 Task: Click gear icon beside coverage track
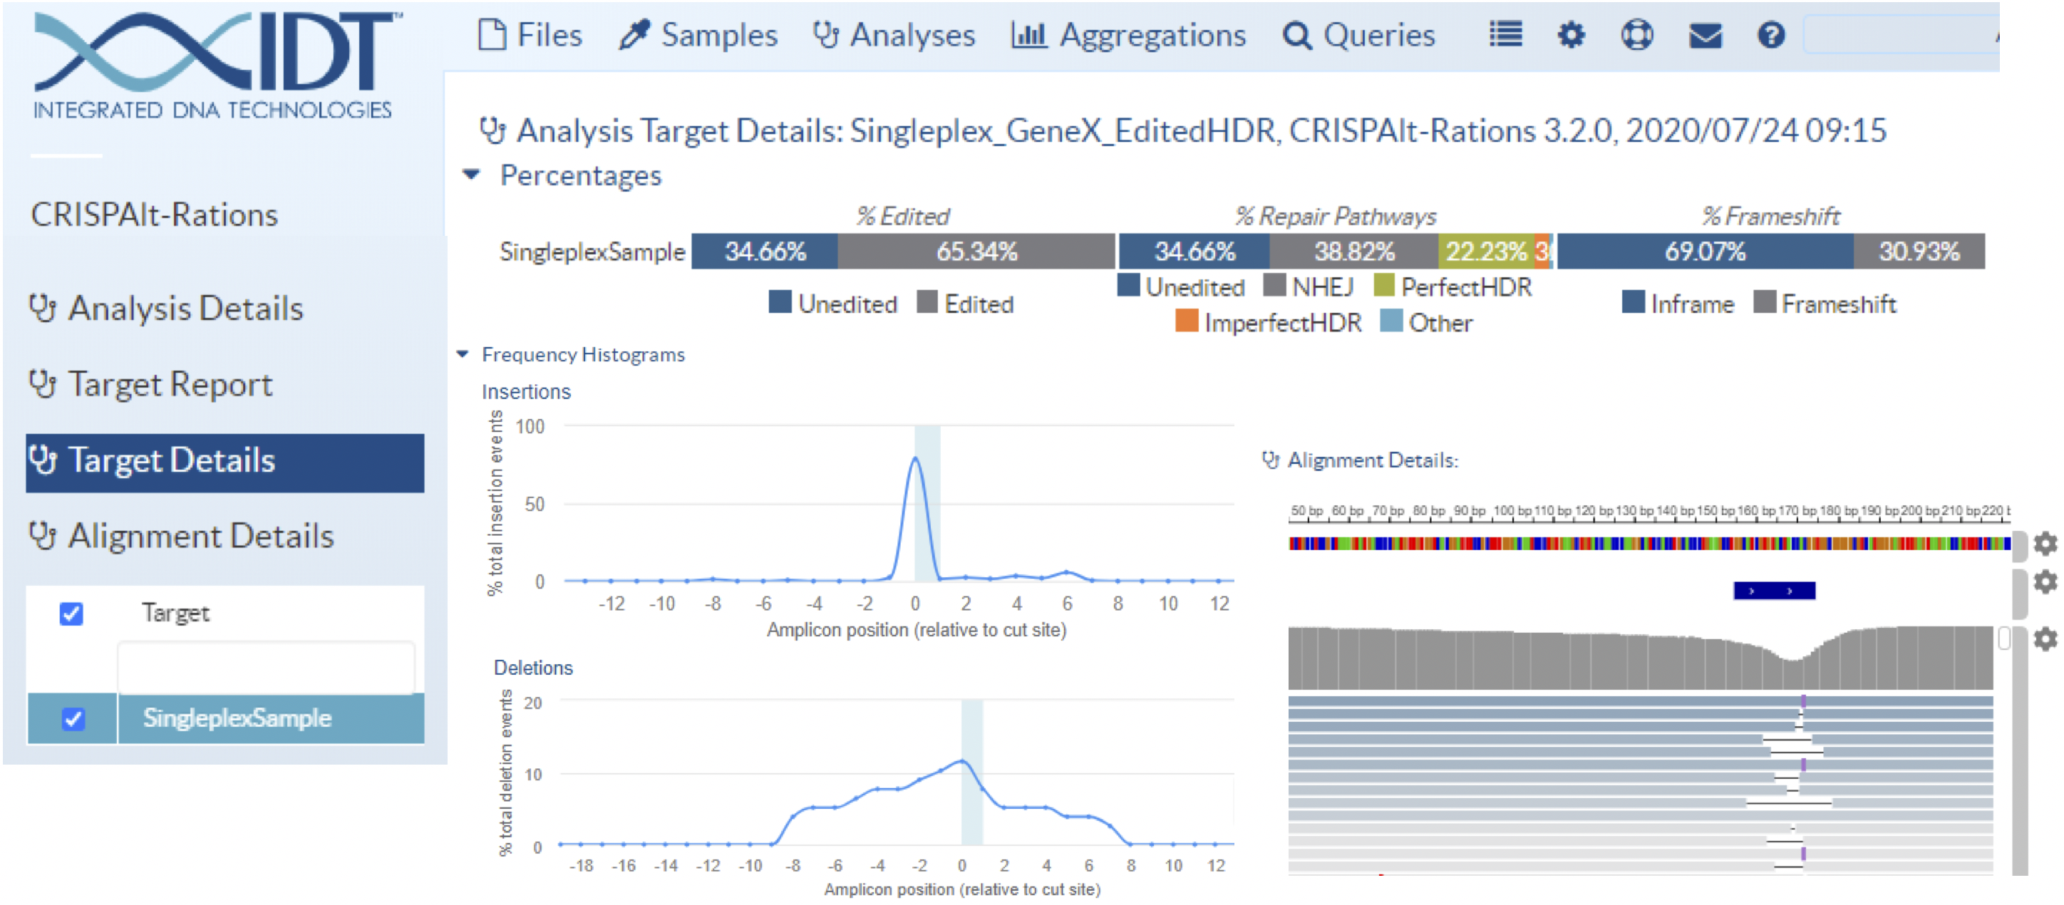click(x=2045, y=638)
